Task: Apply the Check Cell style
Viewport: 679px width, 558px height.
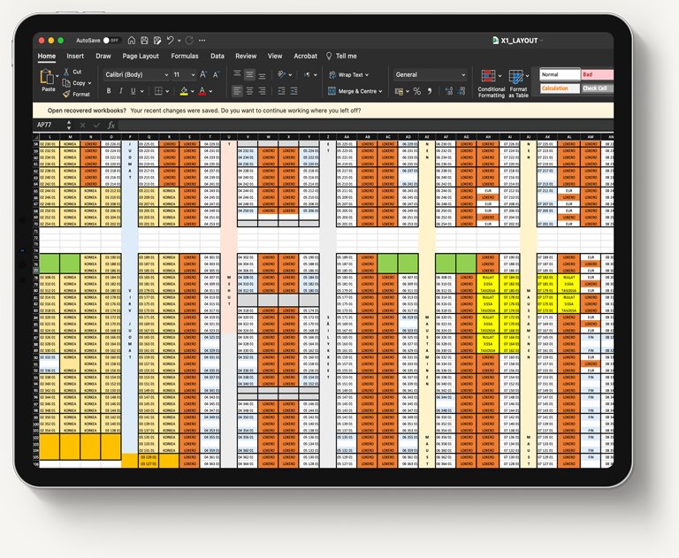Action: [x=597, y=88]
